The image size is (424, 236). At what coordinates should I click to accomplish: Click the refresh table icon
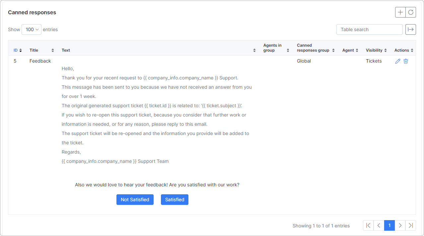(411, 12)
